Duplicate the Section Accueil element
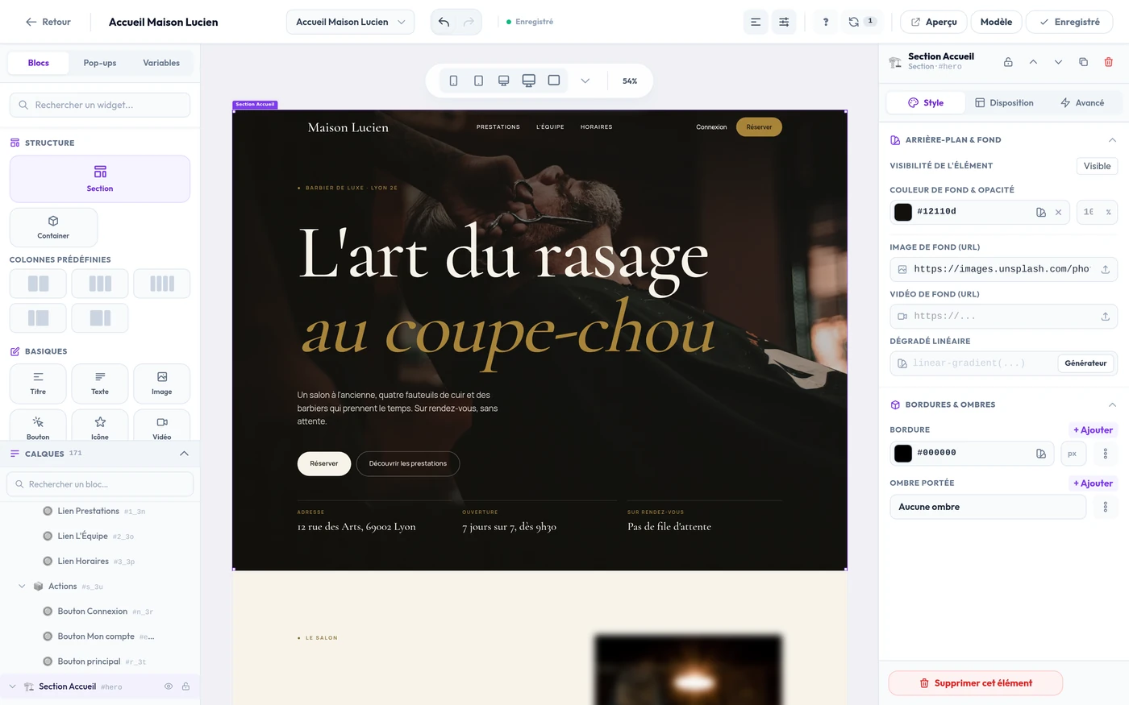 (x=1083, y=62)
